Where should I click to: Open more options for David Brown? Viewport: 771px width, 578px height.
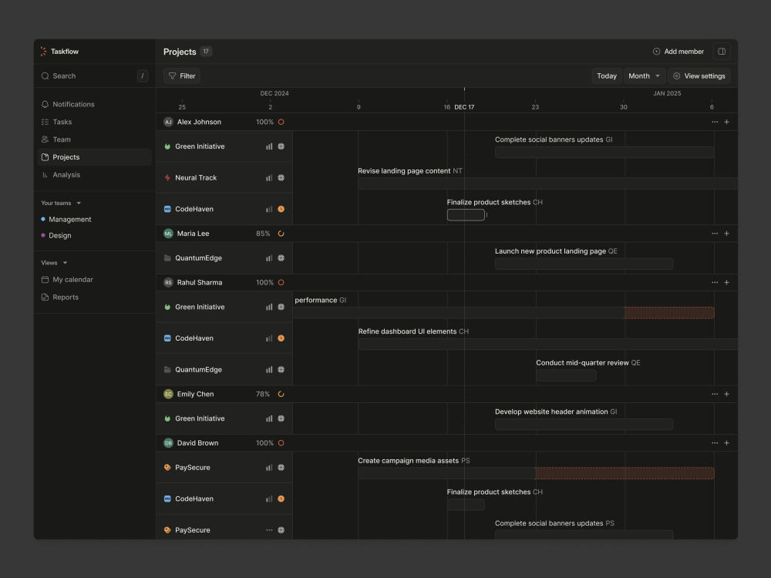click(715, 443)
